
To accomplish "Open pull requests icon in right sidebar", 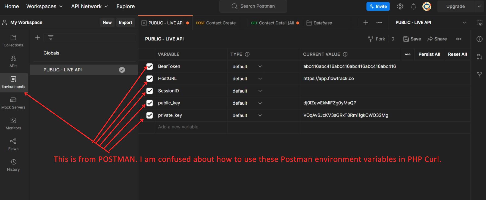I will point(479,57).
